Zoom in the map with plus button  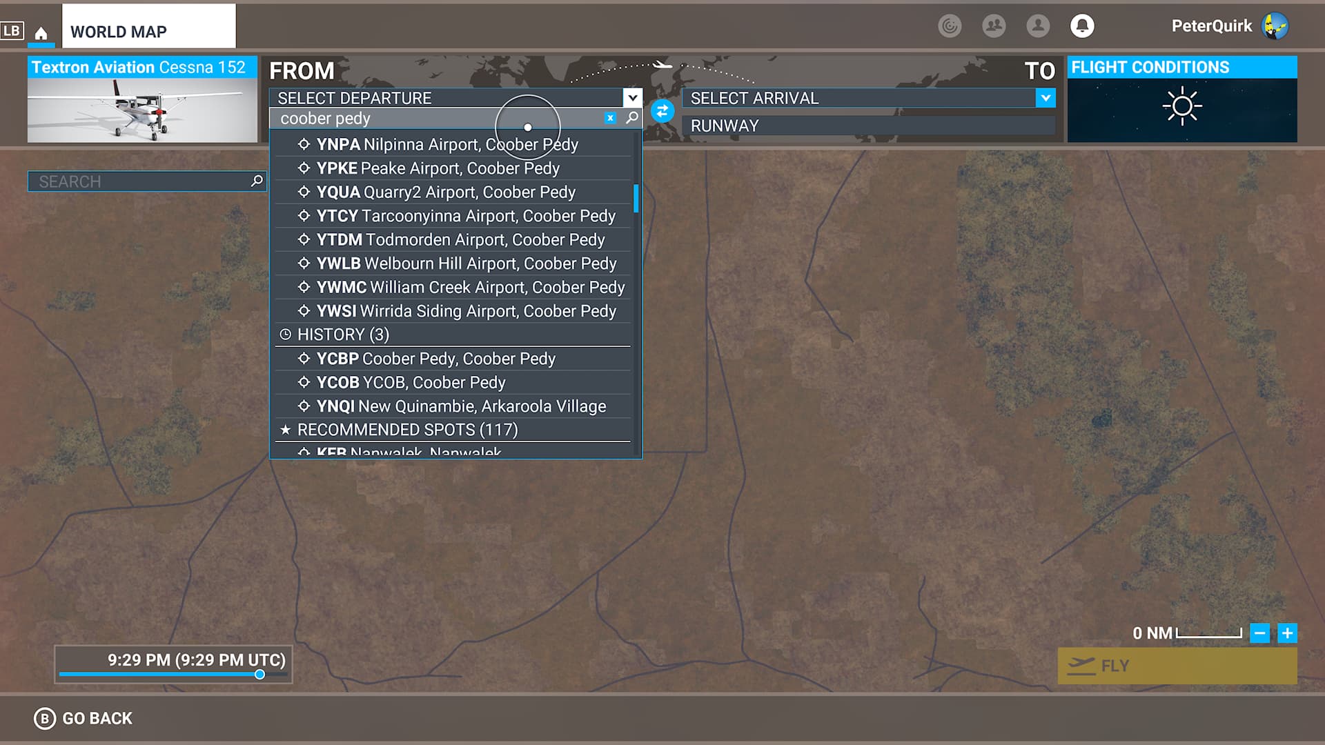tap(1287, 633)
